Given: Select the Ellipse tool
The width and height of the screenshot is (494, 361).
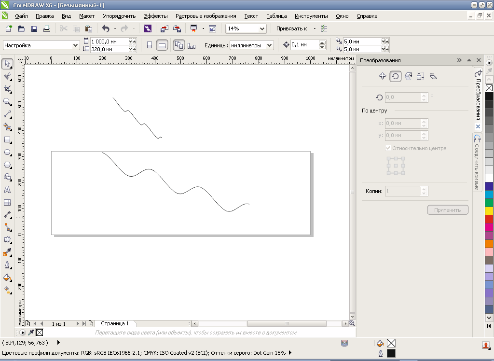Looking at the screenshot, I should 7,152.
